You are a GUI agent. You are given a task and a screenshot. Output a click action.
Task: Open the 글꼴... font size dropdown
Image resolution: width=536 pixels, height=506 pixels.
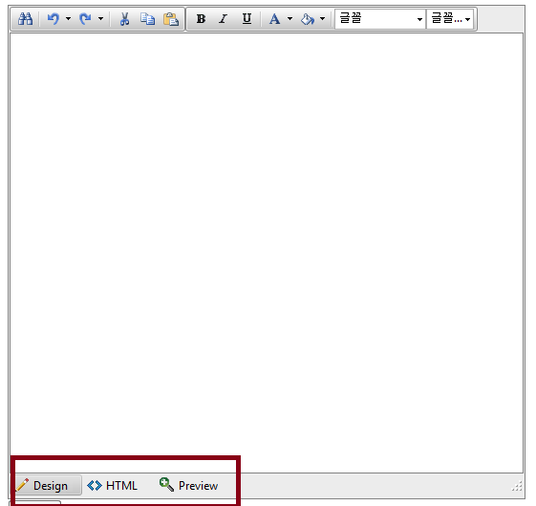[x=450, y=19]
